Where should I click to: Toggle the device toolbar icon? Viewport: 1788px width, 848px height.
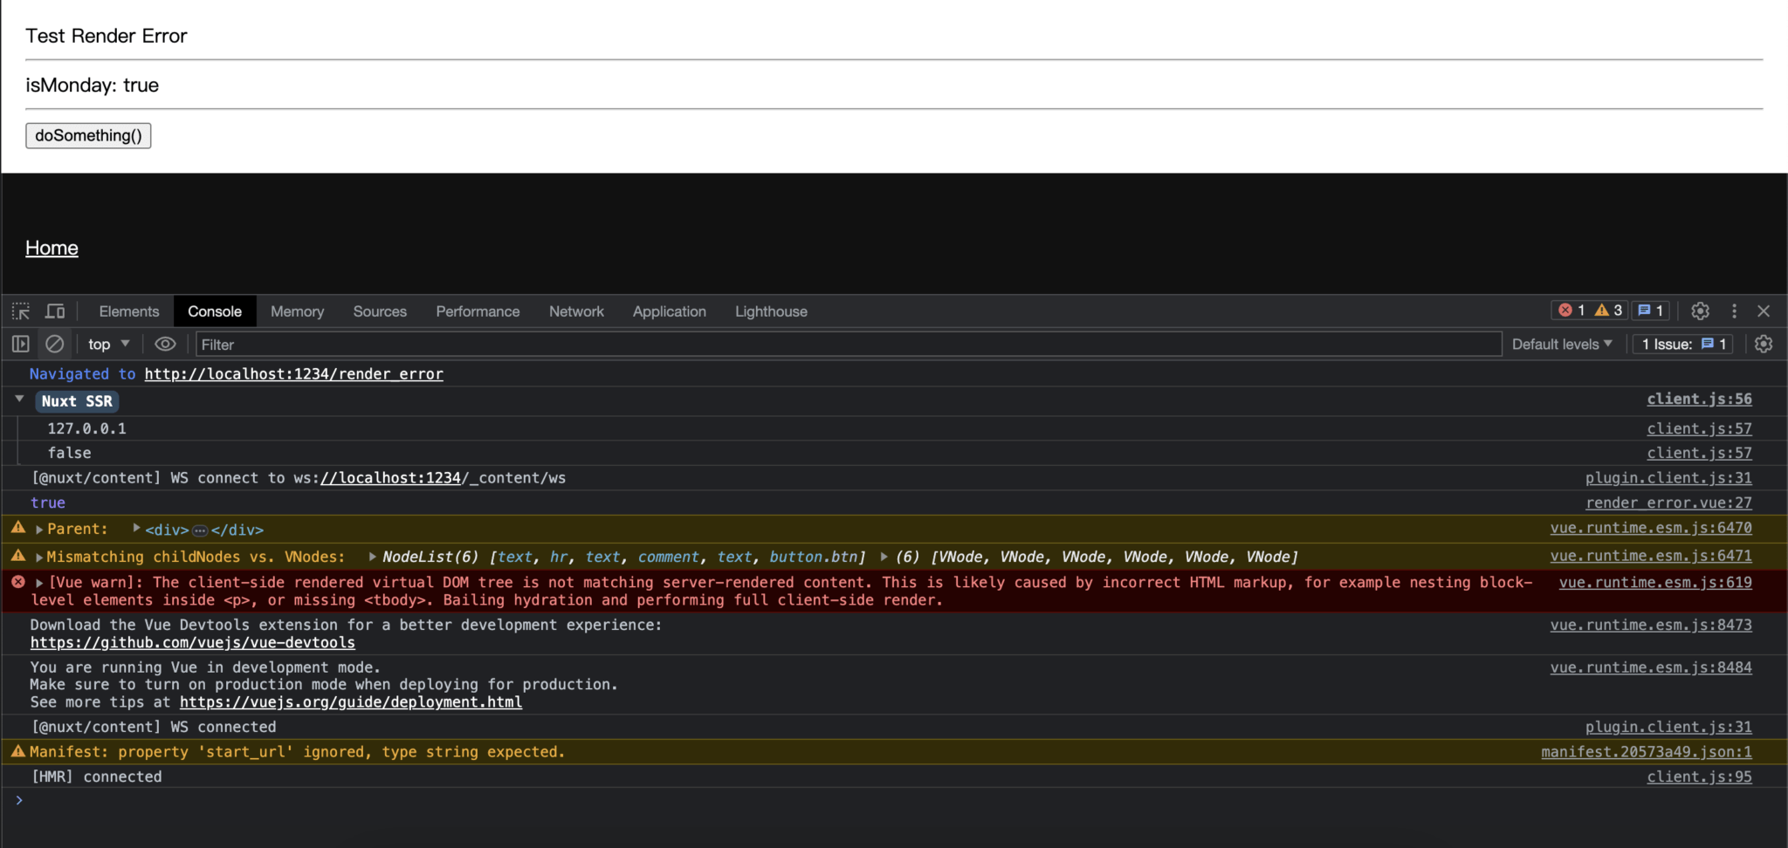(x=55, y=311)
